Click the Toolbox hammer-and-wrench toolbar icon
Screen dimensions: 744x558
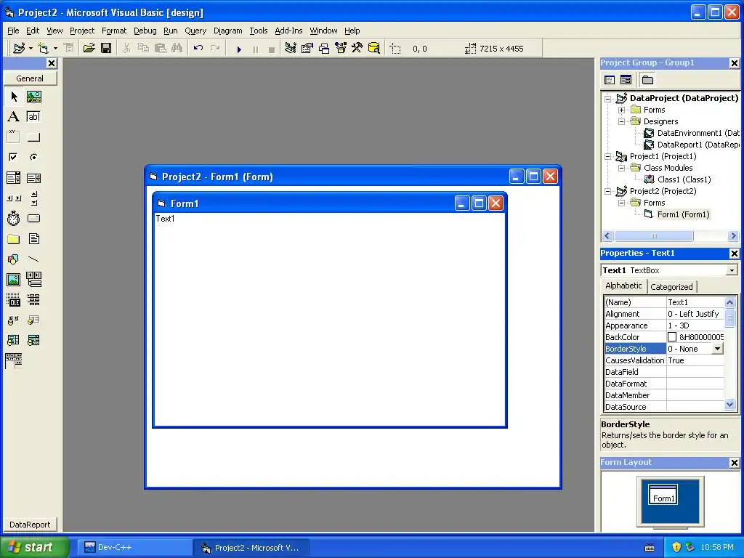pos(357,49)
